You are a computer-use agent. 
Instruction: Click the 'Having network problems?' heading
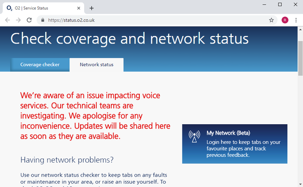(67, 160)
